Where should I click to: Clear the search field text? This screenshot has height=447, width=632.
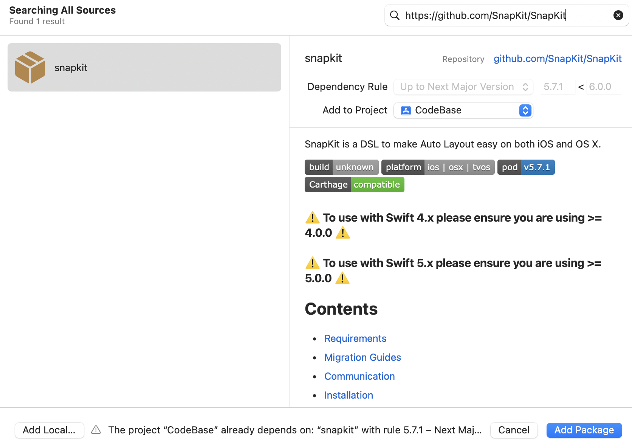(x=618, y=15)
